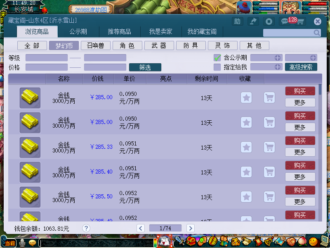Favorite the ￥285.33 listing with star

coord(246,147)
